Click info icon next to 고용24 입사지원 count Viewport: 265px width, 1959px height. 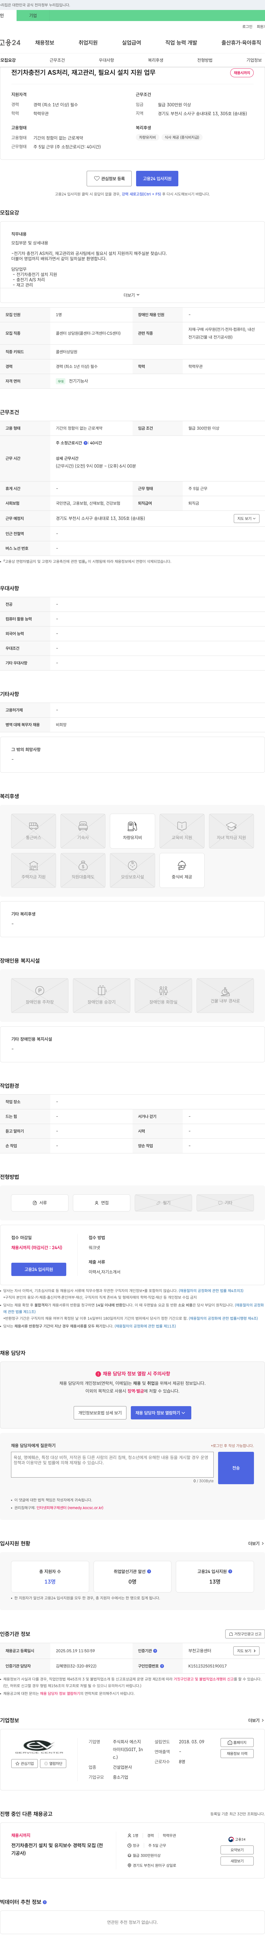230,1571
